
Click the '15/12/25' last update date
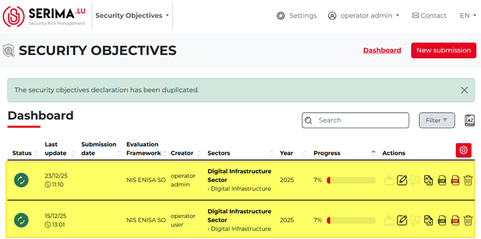pyautogui.click(x=55, y=216)
